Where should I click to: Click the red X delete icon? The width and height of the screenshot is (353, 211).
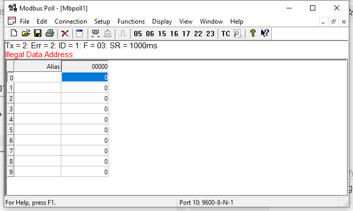65,34
